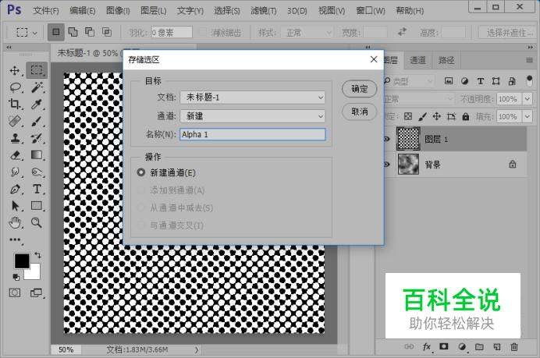Select the Gradient tool
Viewport: 540px width, 358px height.
[x=37, y=155]
